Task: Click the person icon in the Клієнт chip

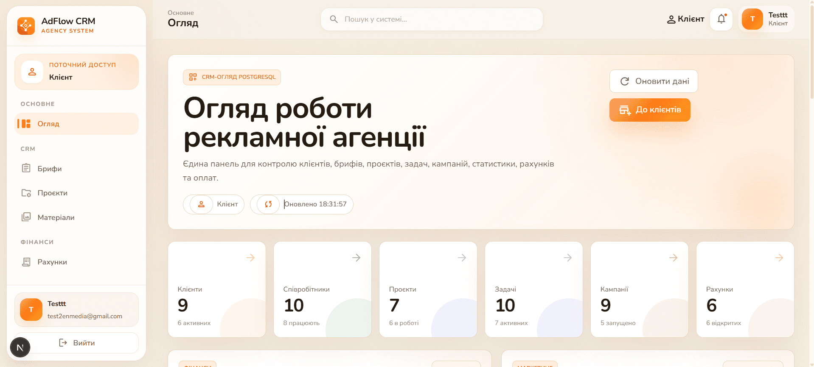Action: (x=201, y=204)
